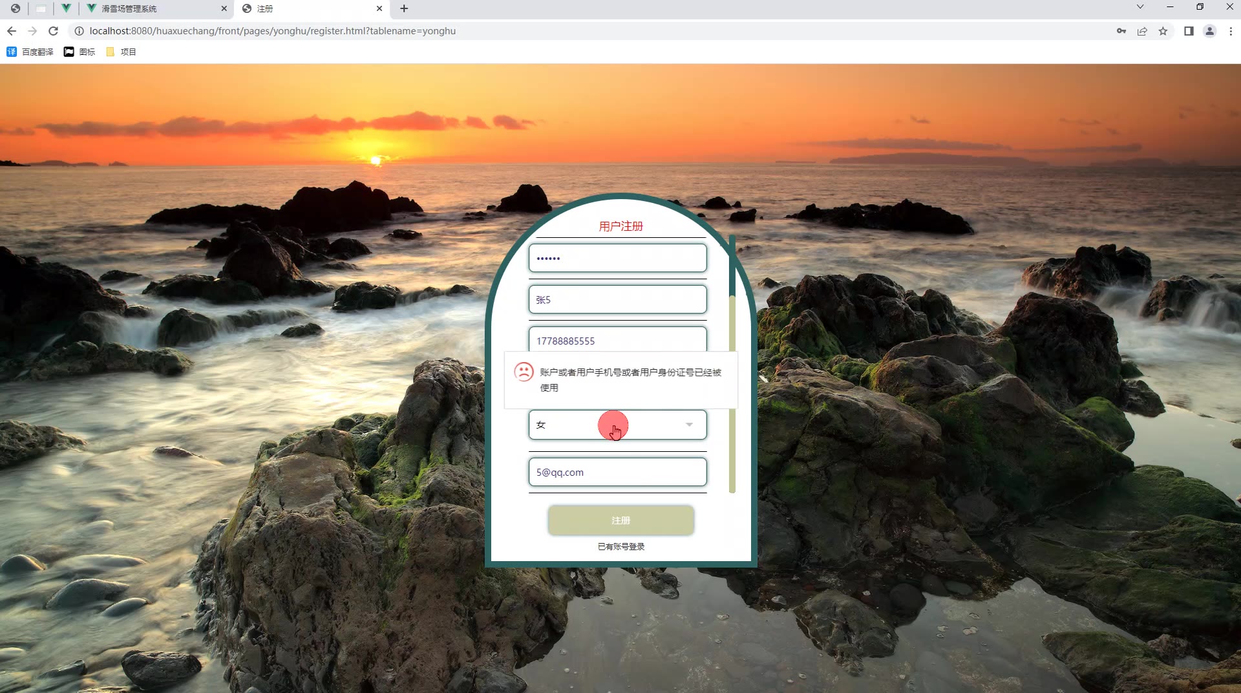Close the 注册 tab
Screen dimensions: 1241x693
[379, 8]
